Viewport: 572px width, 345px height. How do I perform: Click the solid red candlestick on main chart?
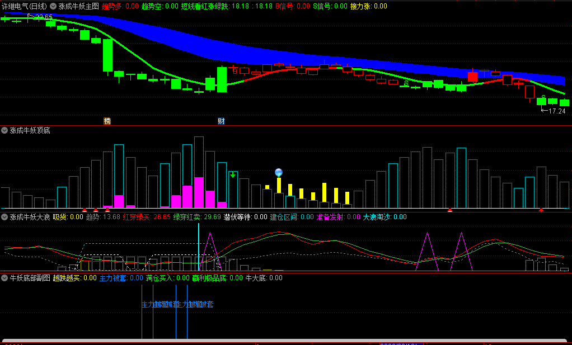tap(473, 77)
